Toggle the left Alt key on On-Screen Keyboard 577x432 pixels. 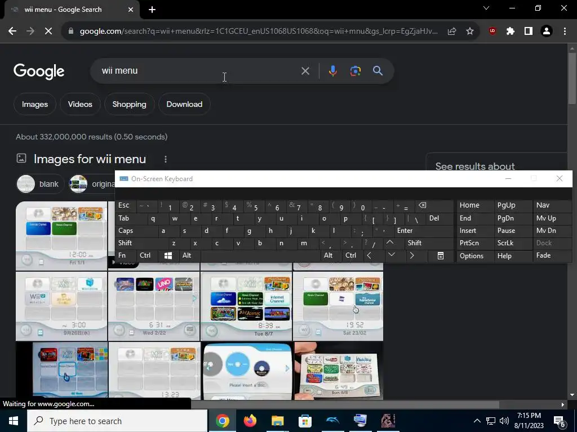point(189,255)
